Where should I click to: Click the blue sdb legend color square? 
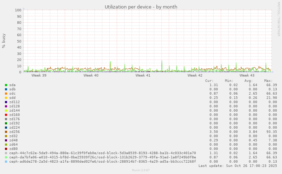click(6, 89)
